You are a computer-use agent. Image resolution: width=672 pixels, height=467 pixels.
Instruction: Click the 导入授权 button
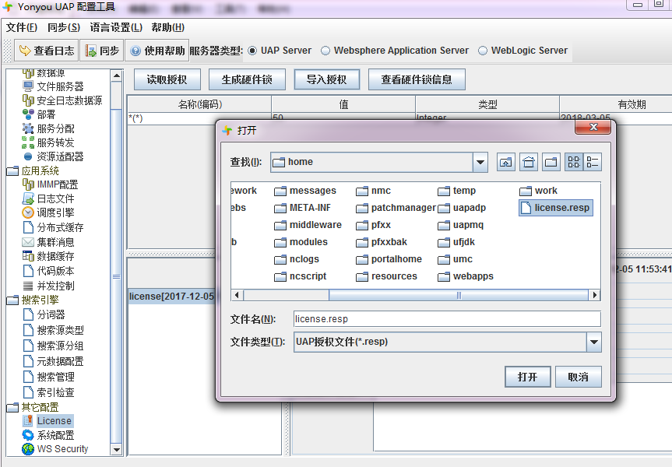(326, 79)
